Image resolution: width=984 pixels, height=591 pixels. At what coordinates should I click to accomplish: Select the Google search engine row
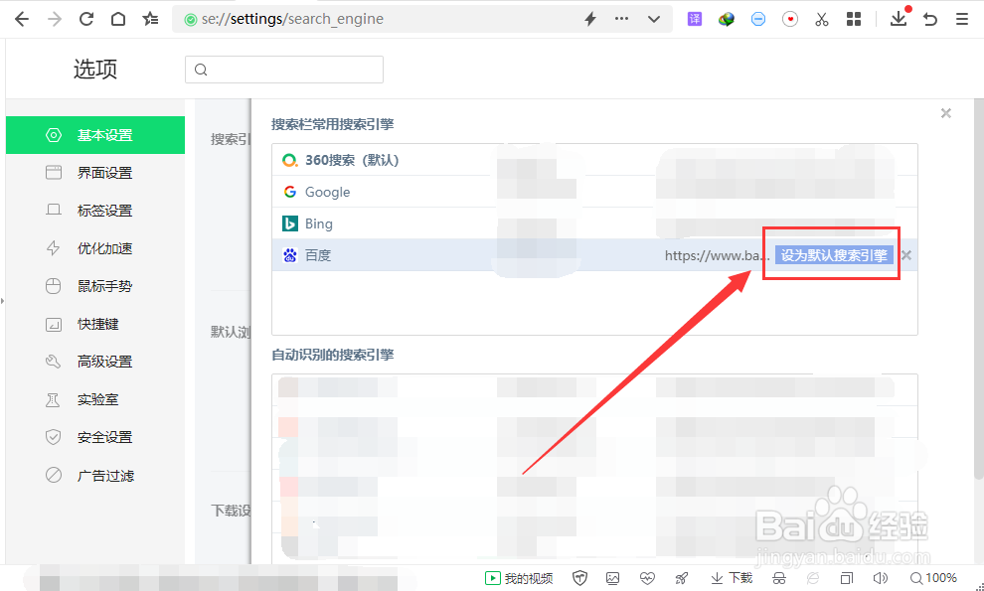[594, 192]
